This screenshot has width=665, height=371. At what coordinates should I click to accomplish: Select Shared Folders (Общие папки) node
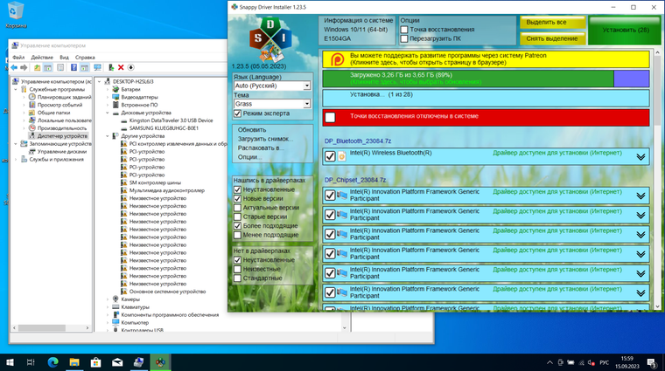point(49,113)
